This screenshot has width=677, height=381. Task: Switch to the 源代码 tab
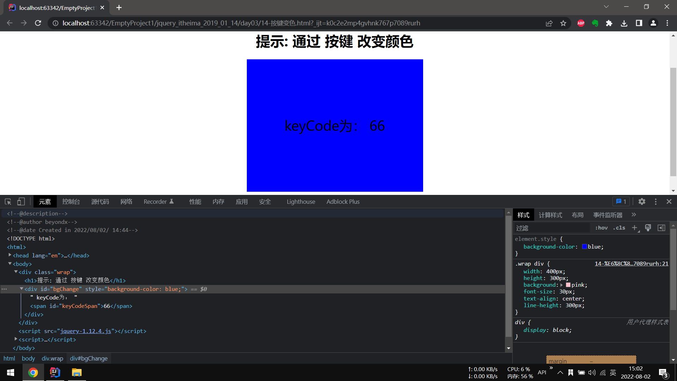tap(100, 202)
